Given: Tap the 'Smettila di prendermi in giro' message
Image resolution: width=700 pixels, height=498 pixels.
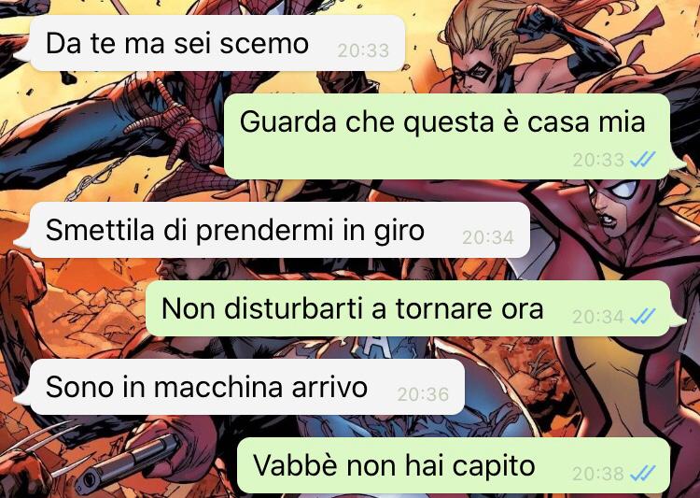Looking at the screenshot, I should pos(273,230).
